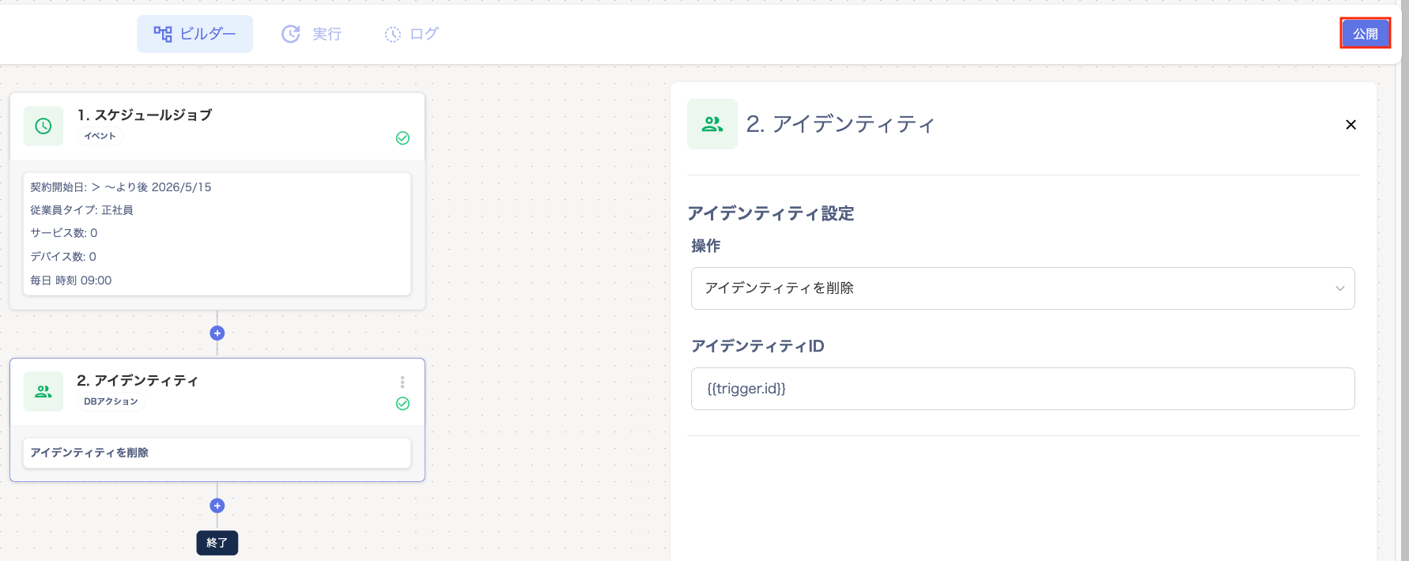Click the 実行 tab's refresh-clock icon
The image size is (1409, 561).
pyautogui.click(x=291, y=34)
